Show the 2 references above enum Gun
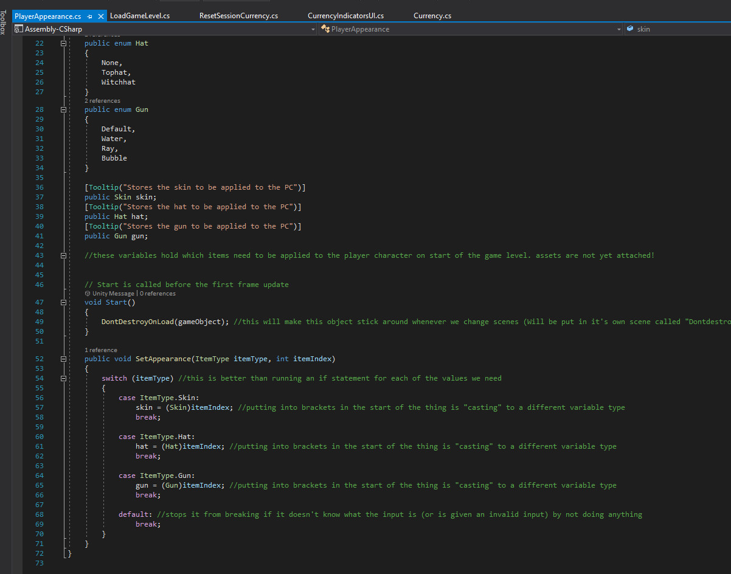Viewport: 731px width, 574px height. (x=102, y=101)
